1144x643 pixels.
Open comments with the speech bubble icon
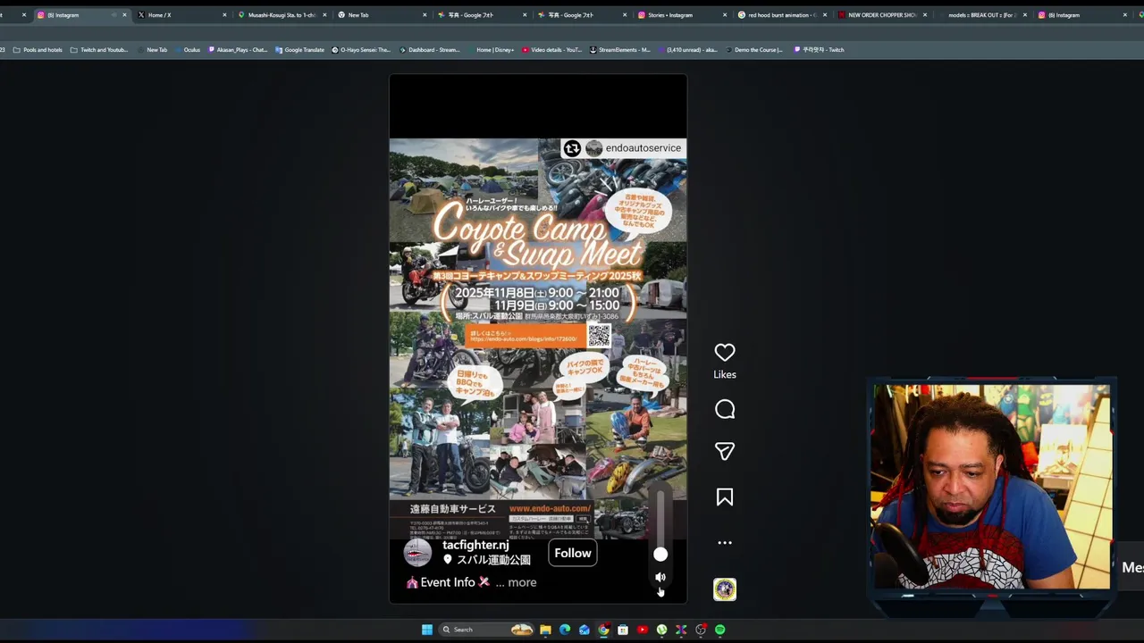pos(725,409)
